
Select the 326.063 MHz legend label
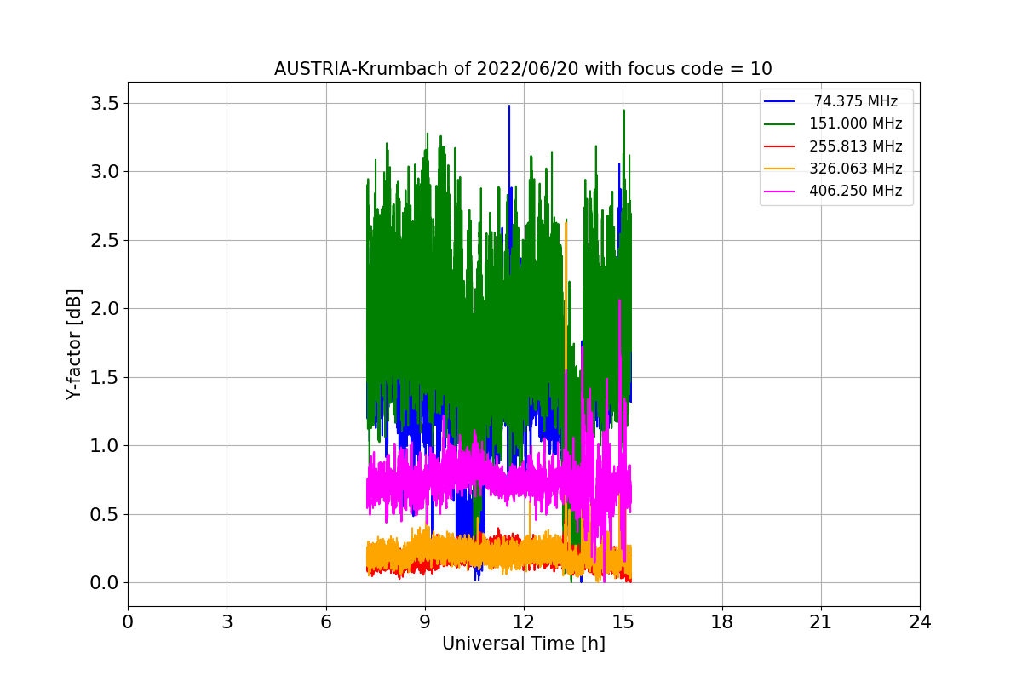[x=856, y=169]
